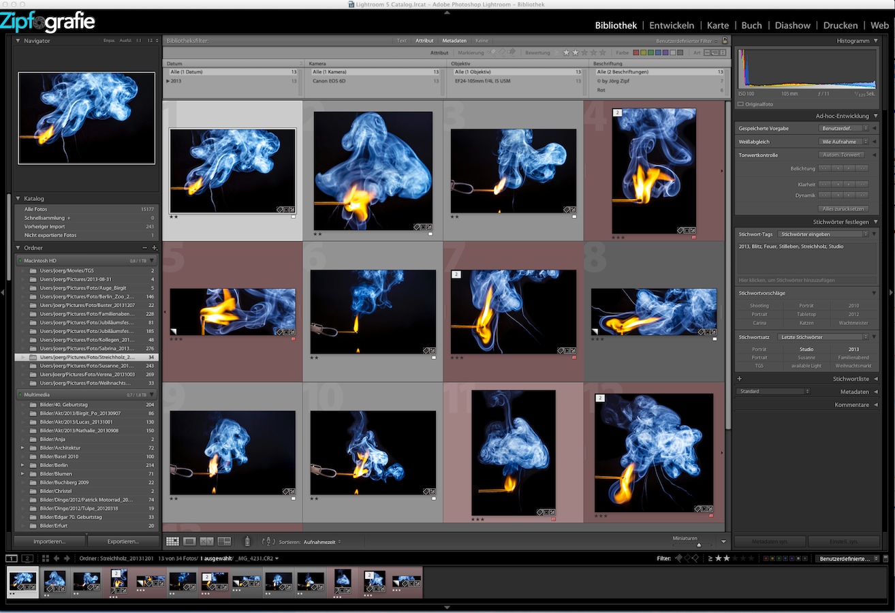Toggle the Originalfoto indicator under histogram
895x613 pixels.
pos(740,104)
